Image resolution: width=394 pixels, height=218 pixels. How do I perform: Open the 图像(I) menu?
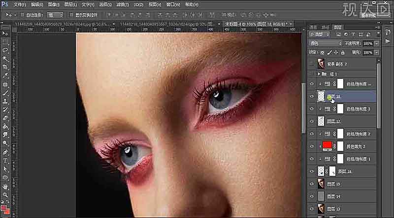point(54,4)
